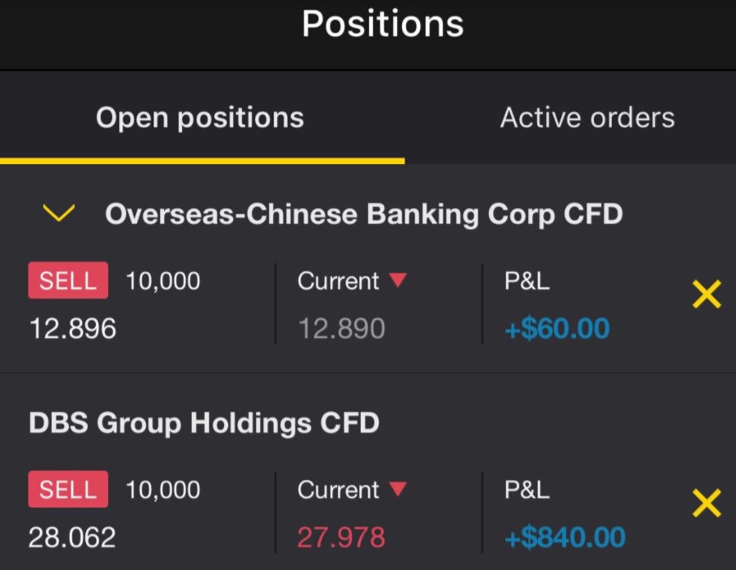Screen dimensions: 736x570
Task: Switch to the Active orders tab
Action: click(587, 118)
